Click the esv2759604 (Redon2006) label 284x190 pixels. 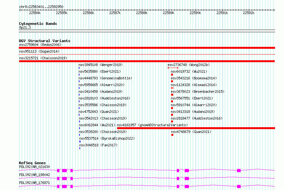coord(40,45)
